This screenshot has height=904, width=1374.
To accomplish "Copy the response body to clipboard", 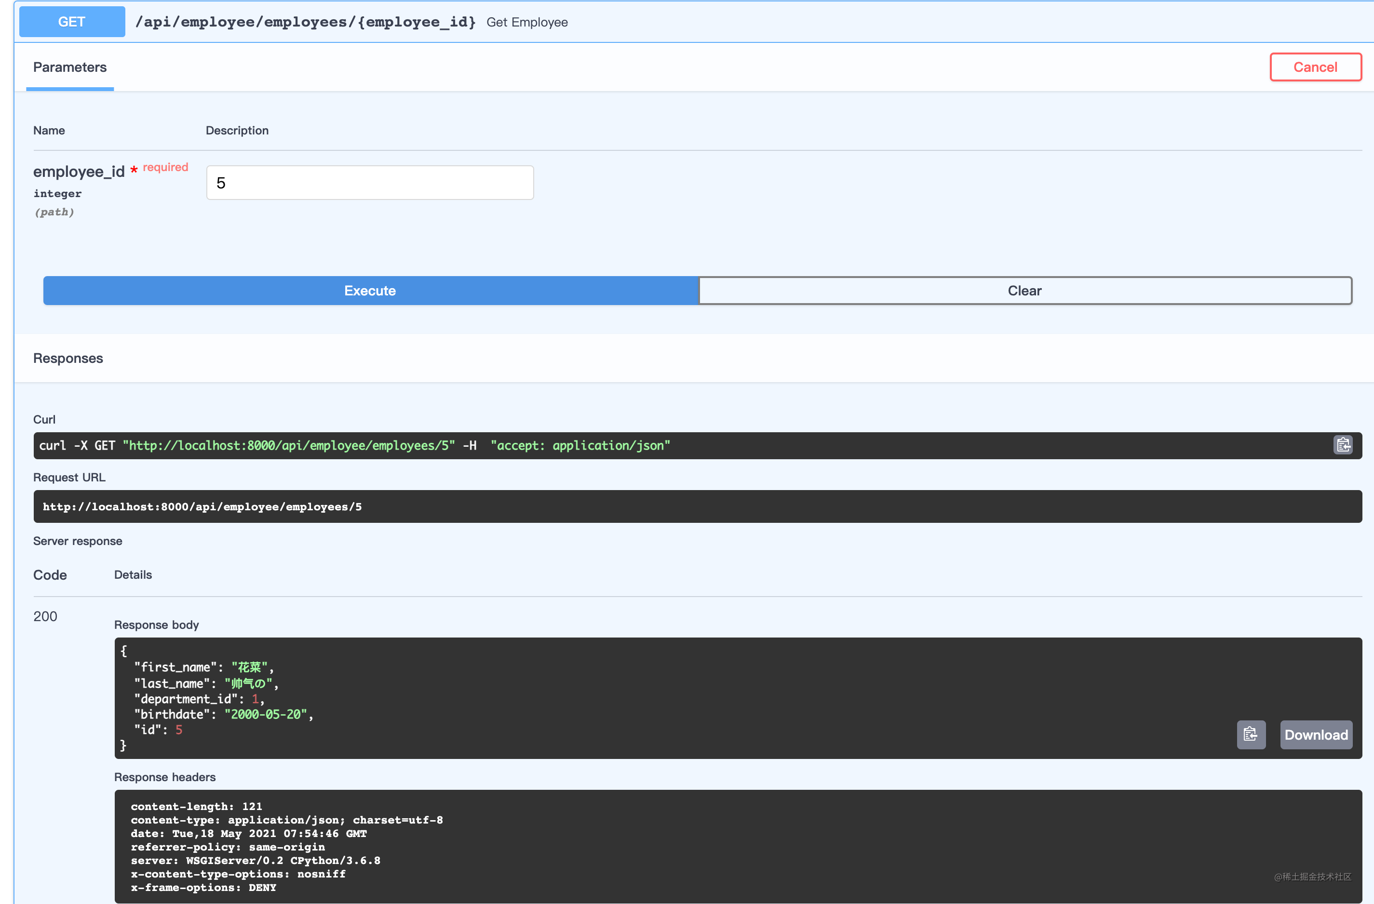I will tap(1251, 734).
